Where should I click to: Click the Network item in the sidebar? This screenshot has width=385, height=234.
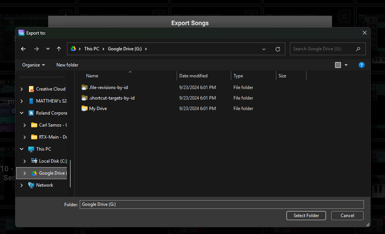[x=44, y=185]
